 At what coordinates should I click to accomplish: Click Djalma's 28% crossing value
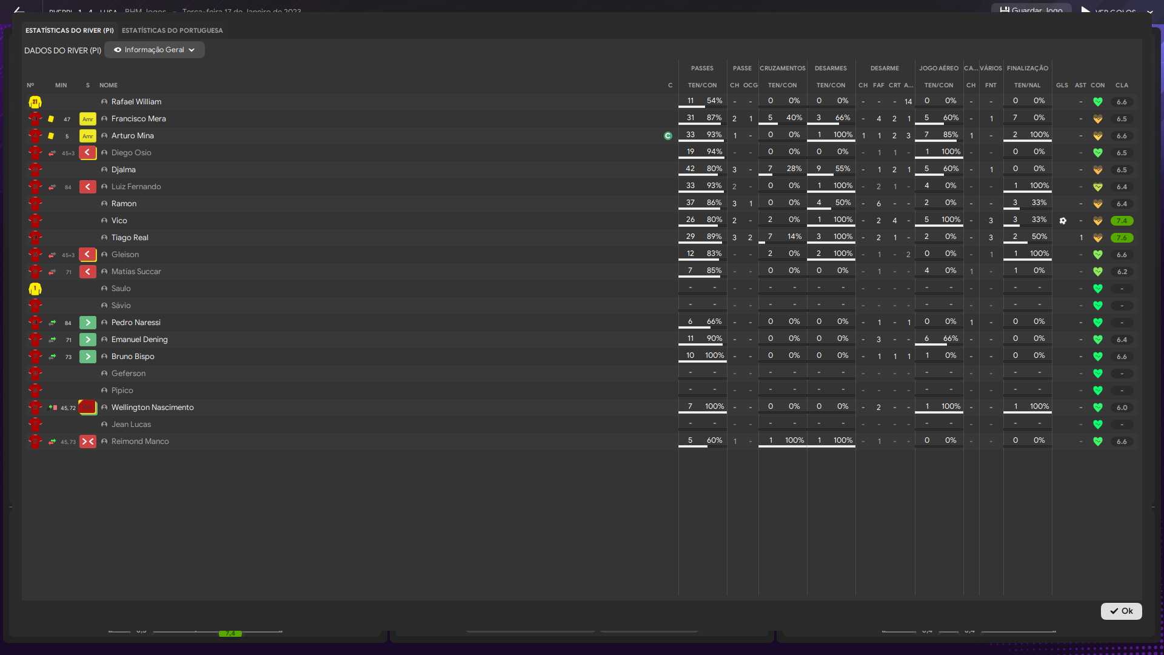point(794,169)
